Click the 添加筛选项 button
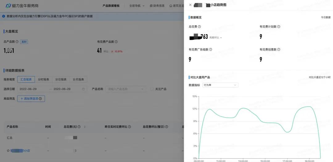333x162 pixels. tap(31, 99)
